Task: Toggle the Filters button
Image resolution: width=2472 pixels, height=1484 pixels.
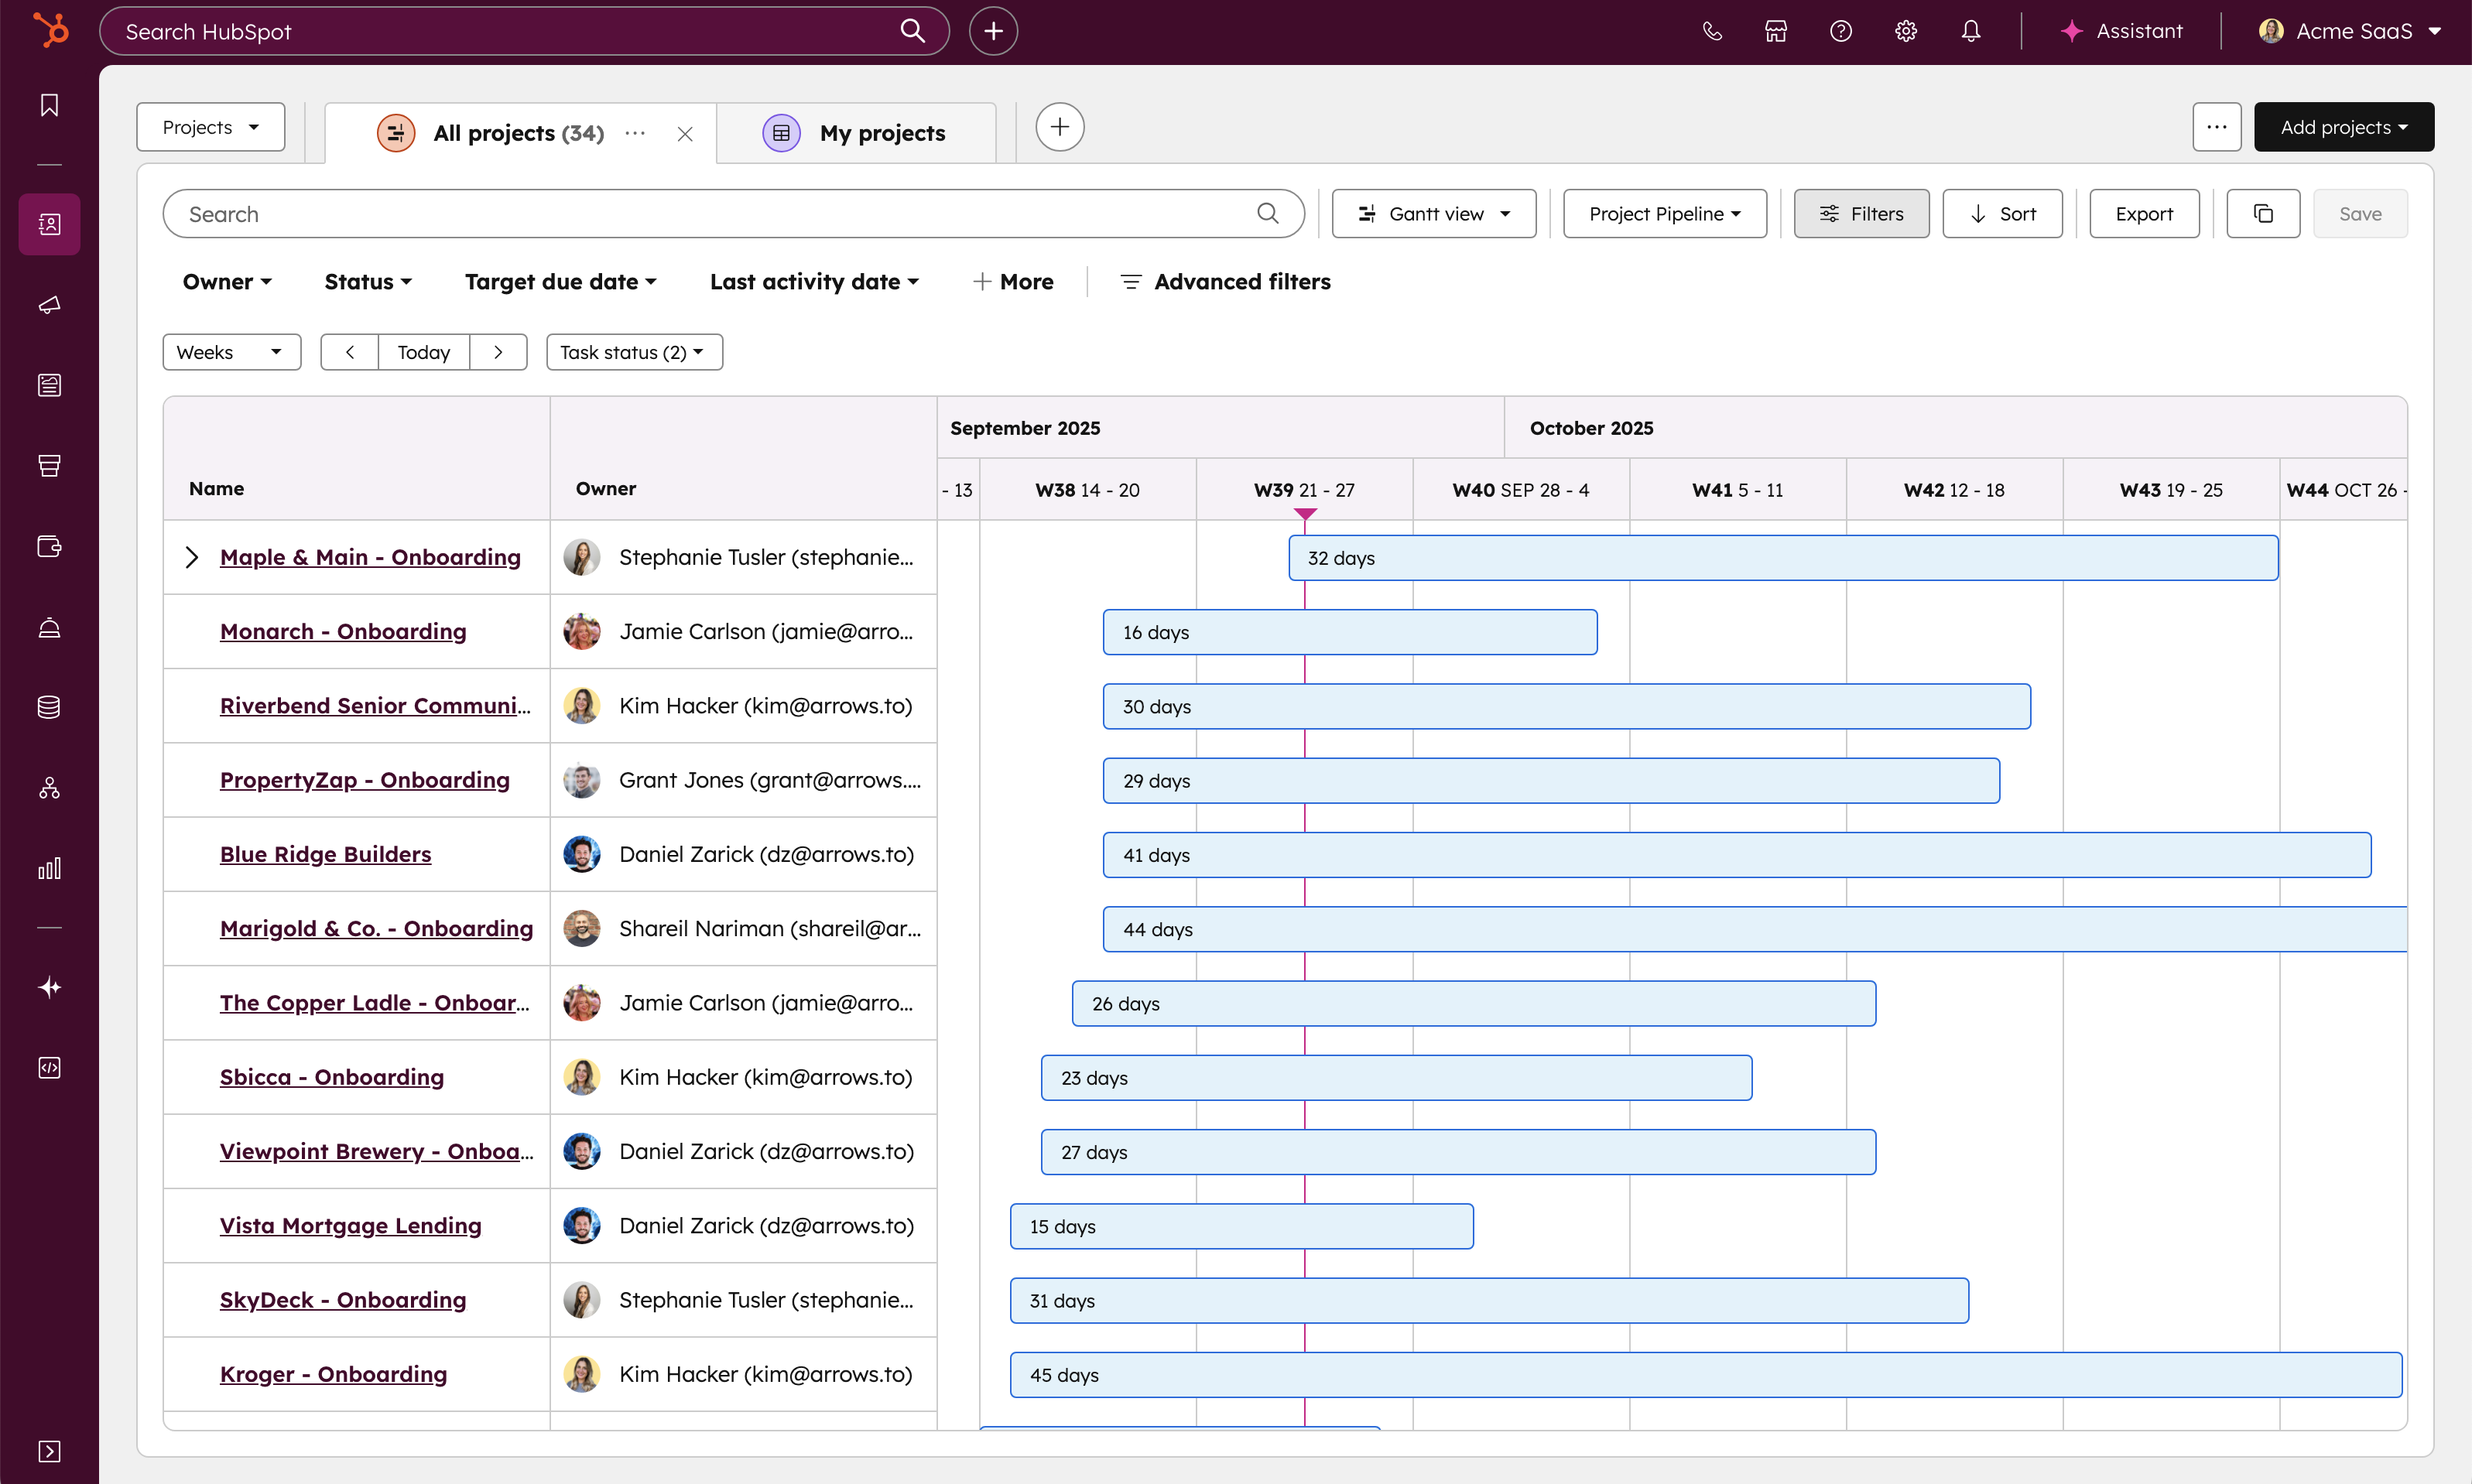Action: coord(1860,214)
